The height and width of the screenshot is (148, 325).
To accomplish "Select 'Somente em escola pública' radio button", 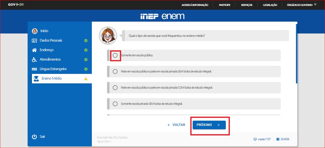I will click(115, 55).
